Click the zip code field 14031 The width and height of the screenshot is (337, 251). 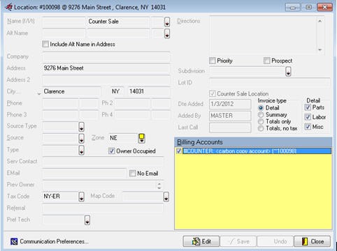(149, 91)
